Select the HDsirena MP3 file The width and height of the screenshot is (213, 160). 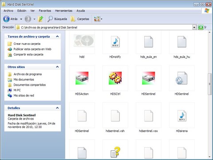point(182,116)
